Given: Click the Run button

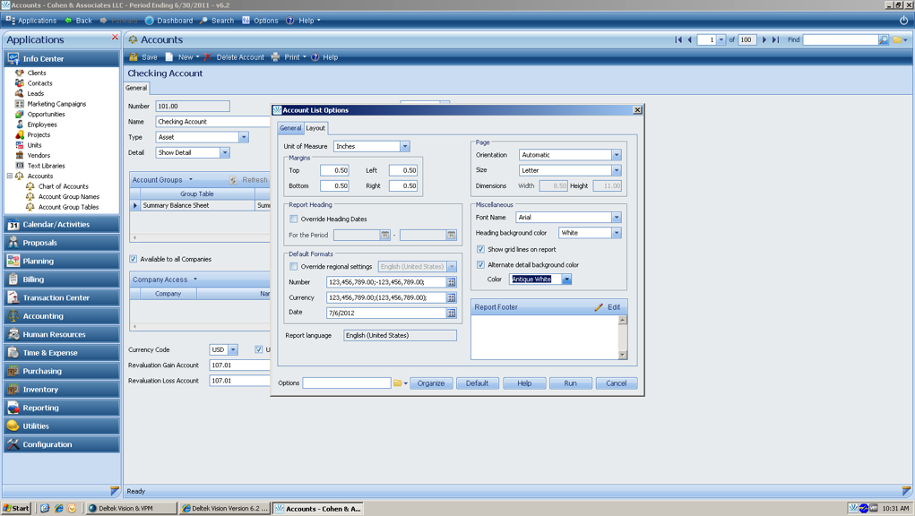Looking at the screenshot, I should (570, 383).
